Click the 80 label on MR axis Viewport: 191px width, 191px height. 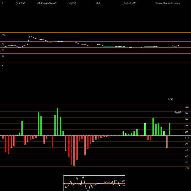pos(186,113)
